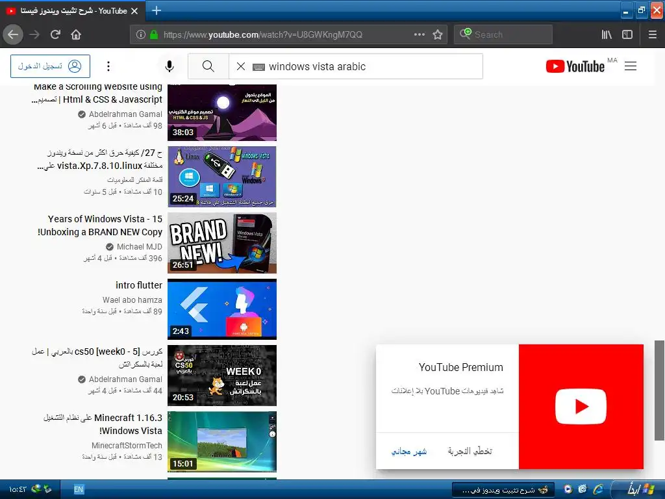Open the 'intro flutter' video title

(x=139, y=285)
